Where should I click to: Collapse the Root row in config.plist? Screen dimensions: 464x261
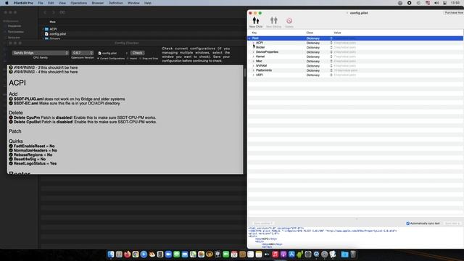[x=249, y=38]
